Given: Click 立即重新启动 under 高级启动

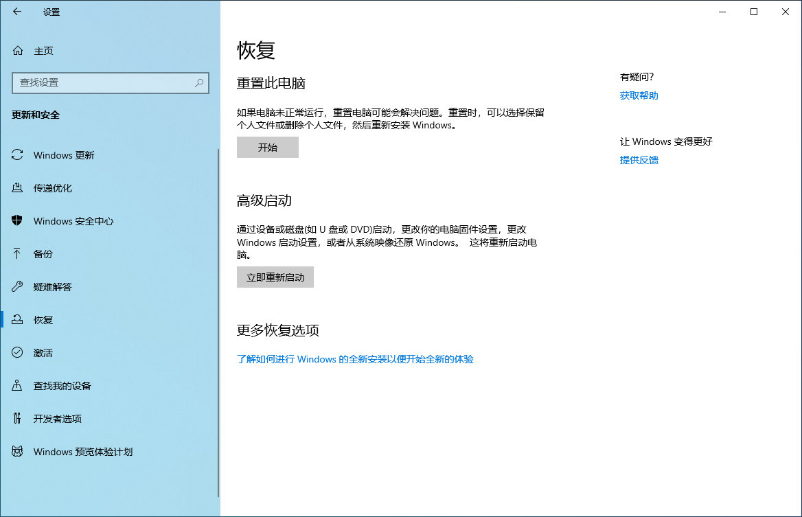Looking at the screenshot, I should coord(275,277).
